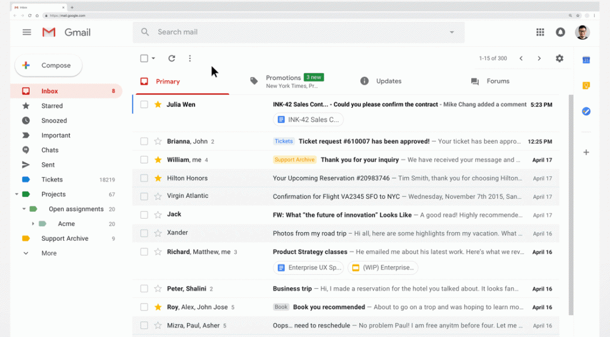Click into the Search mail field
610x337 pixels.
coord(298,32)
